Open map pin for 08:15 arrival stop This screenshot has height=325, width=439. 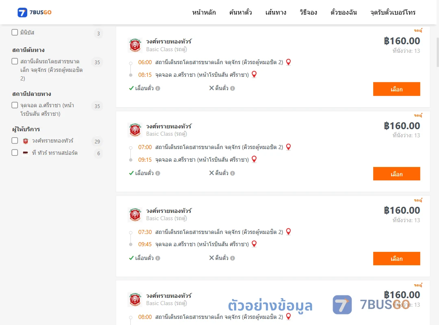[x=254, y=74]
